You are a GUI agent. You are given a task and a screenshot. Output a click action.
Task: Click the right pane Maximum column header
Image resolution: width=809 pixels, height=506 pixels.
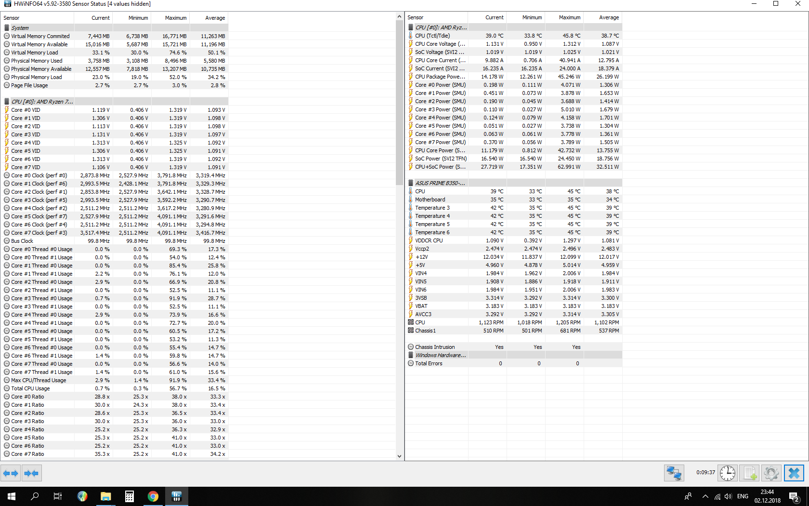564,17
